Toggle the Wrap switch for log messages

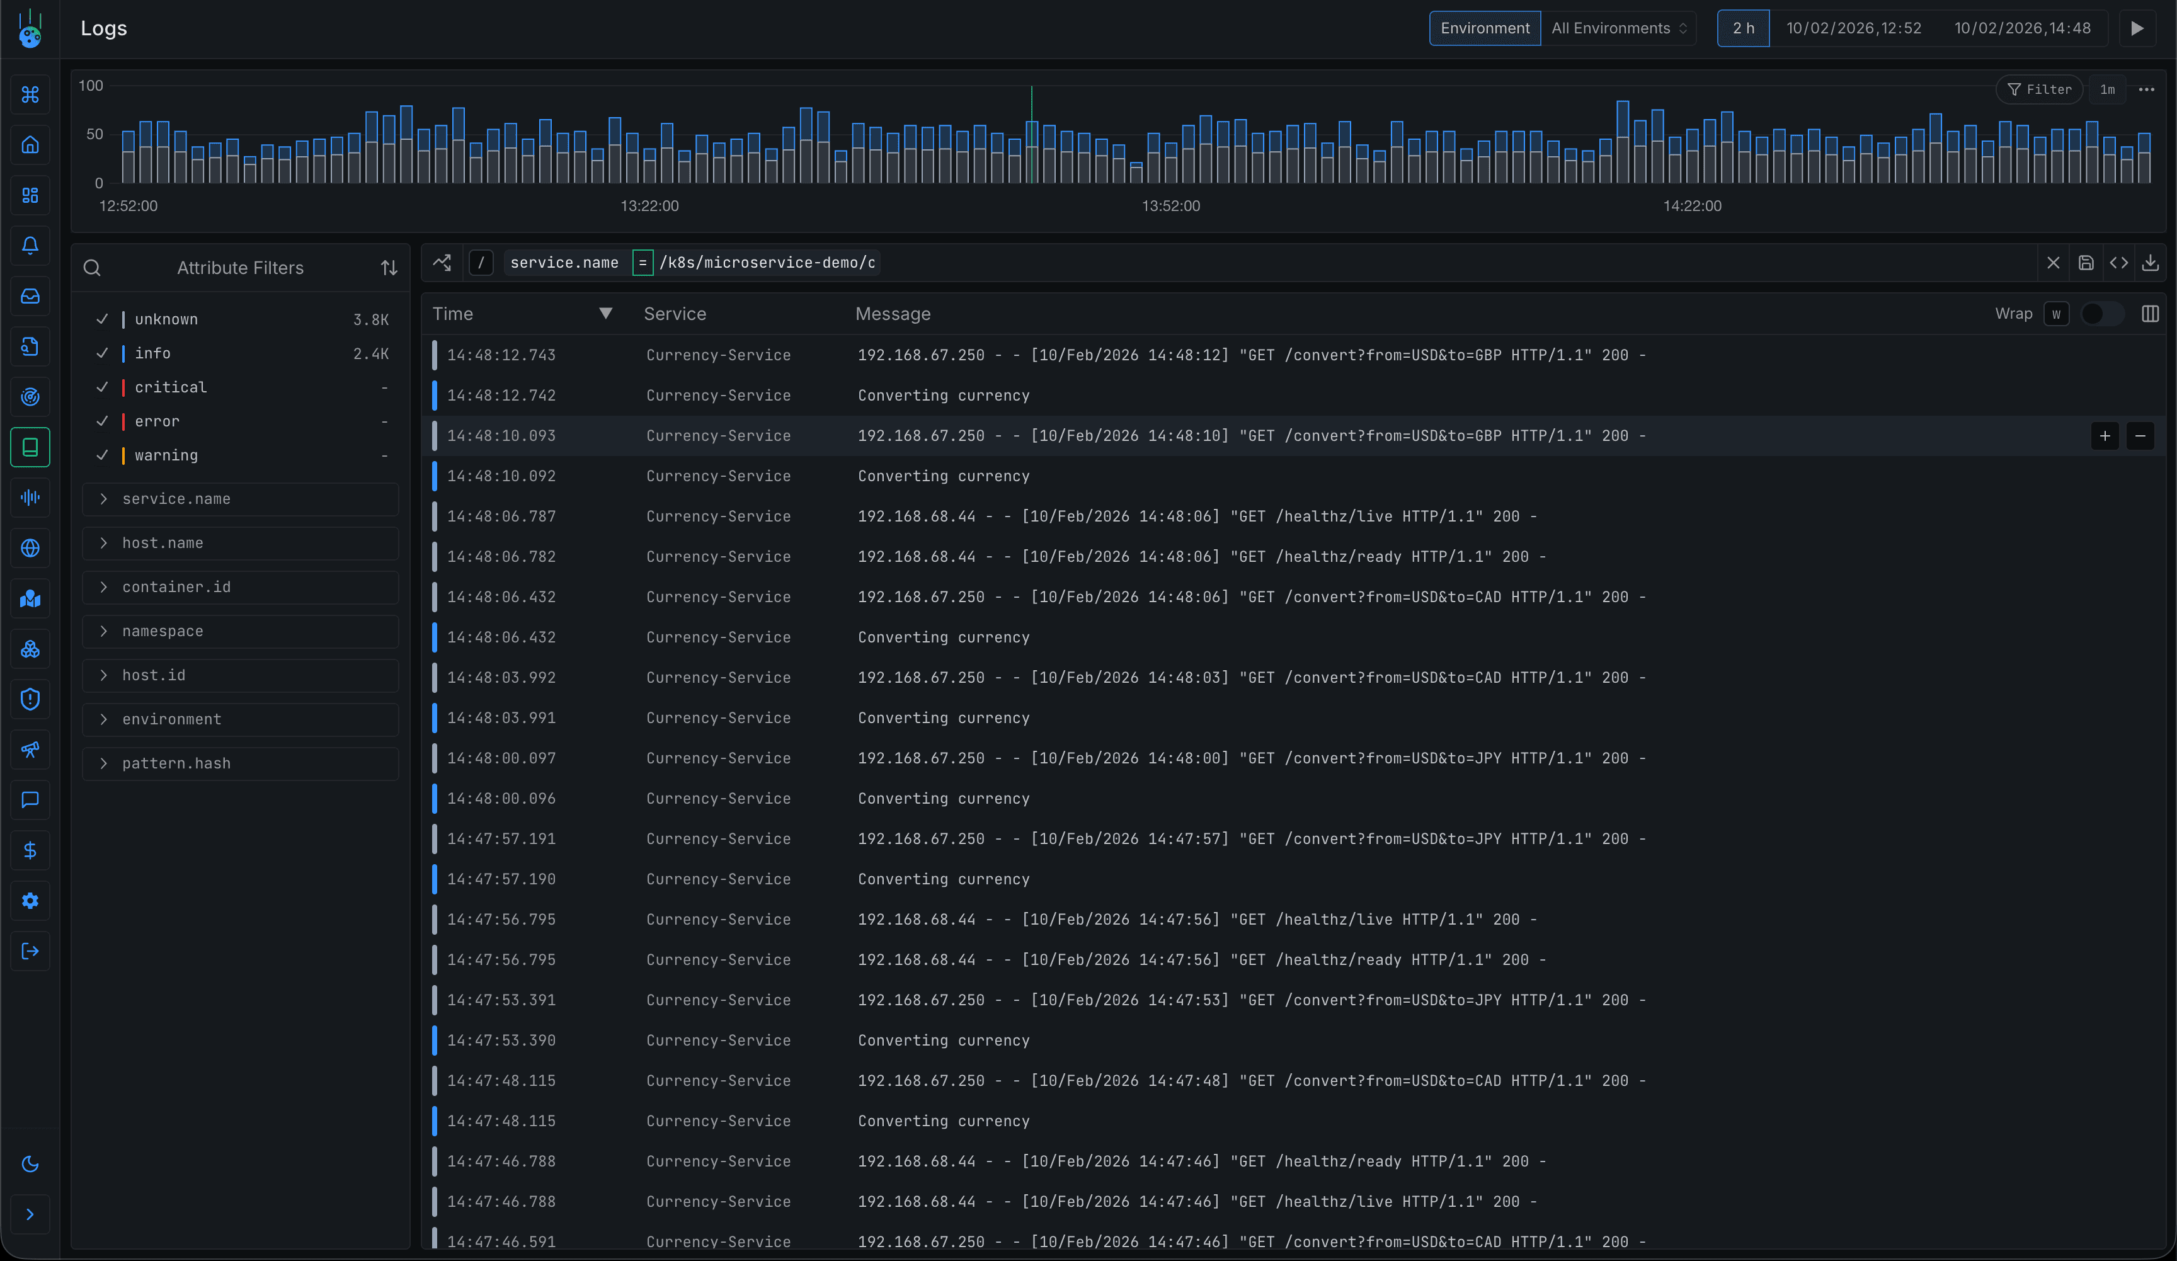point(2101,314)
